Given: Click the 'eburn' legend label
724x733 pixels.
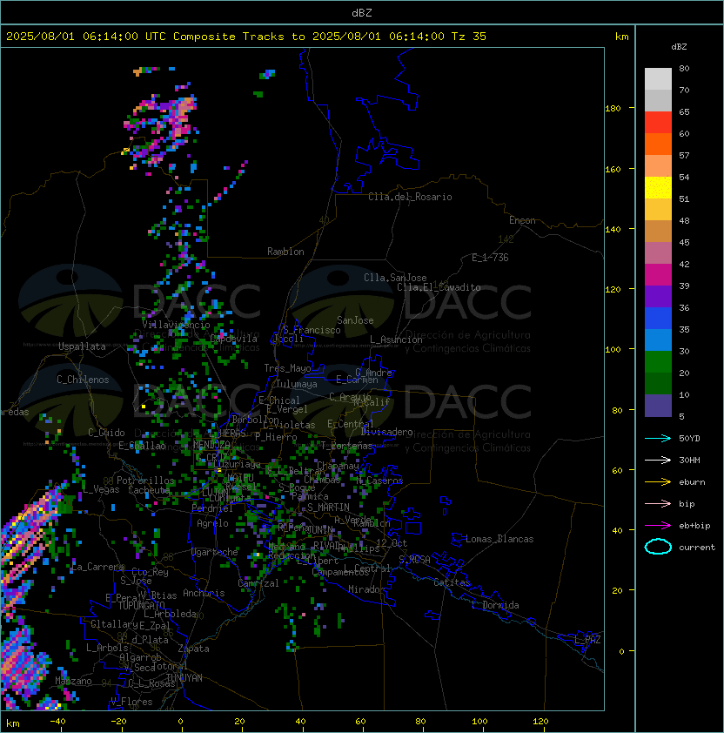Looking at the screenshot, I should (x=692, y=482).
